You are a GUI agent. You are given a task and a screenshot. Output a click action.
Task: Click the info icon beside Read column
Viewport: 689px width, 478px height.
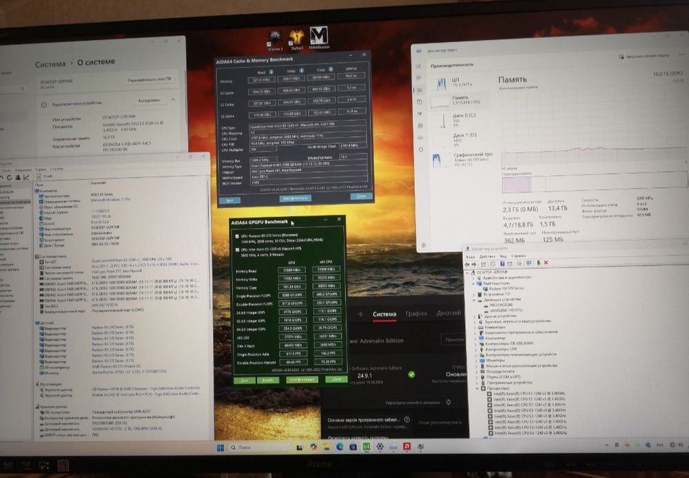(271, 72)
